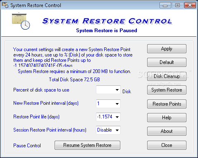This screenshot has width=198, height=158.
Task: Click Resume System Restore
Action: click(x=87, y=145)
